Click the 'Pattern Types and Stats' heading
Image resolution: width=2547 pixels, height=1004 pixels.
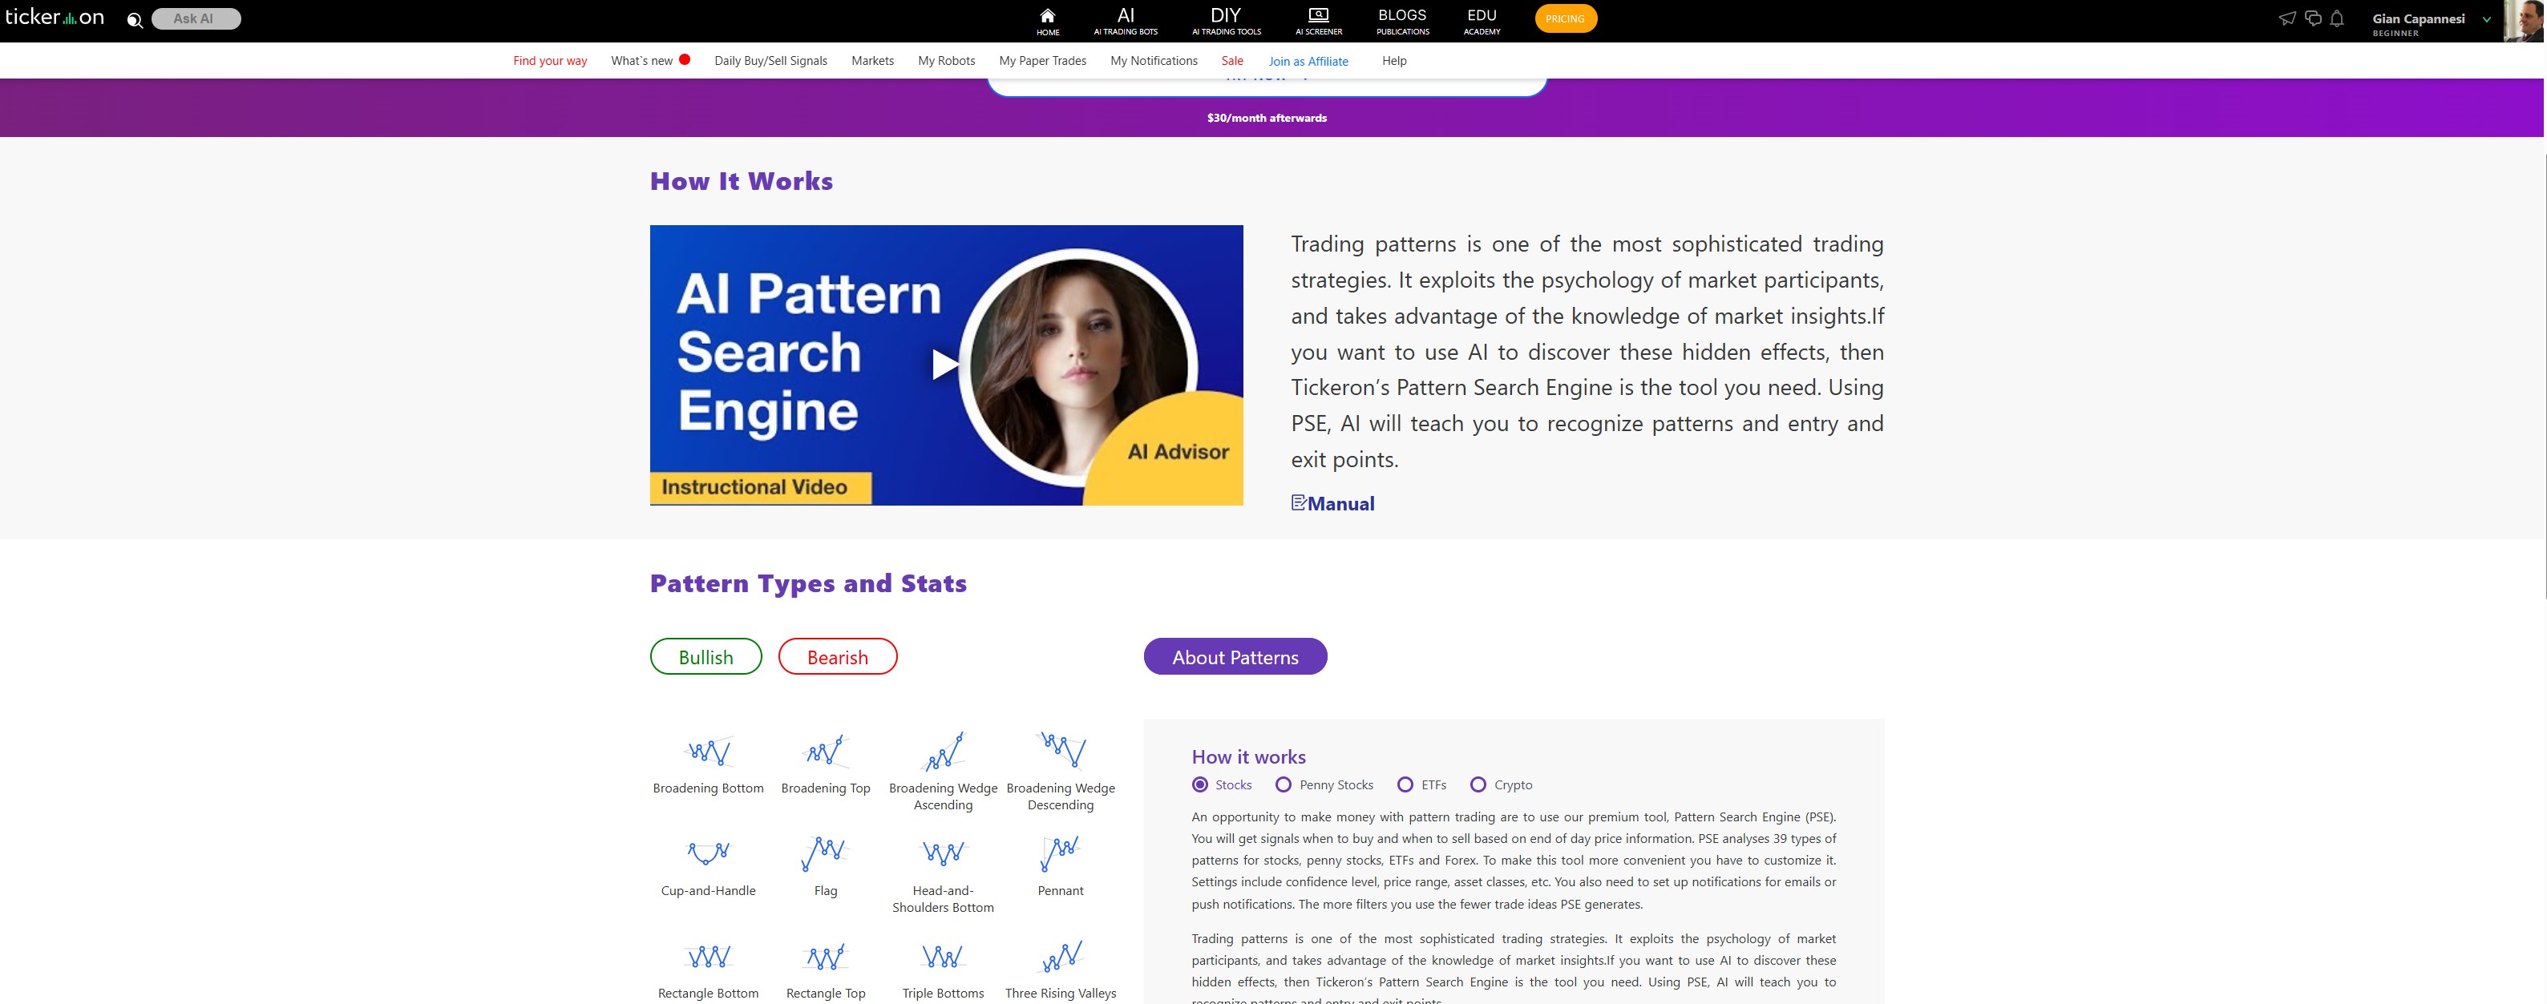click(808, 583)
